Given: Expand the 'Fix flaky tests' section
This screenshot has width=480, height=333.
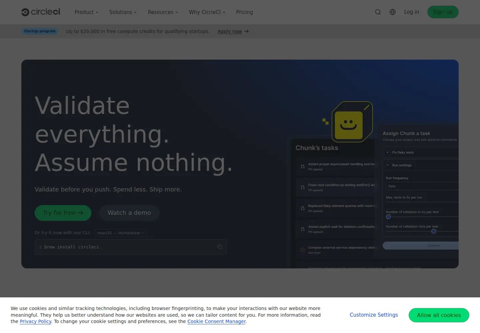Looking at the screenshot, I should 421,153.
